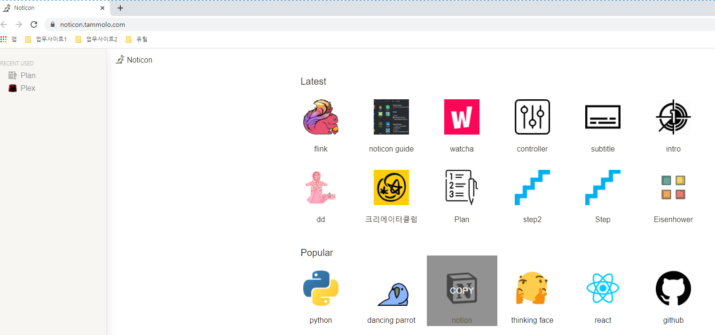The height and width of the screenshot is (335, 715).
Task: Select the intro target icon
Action: coord(673,117)
